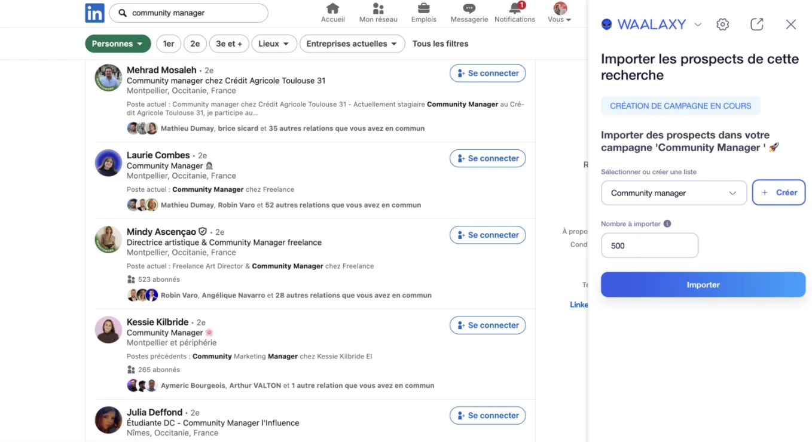Screen dimensions: 812x442
Task: Show info about Nombre à importer
Action: click(667, 224)
